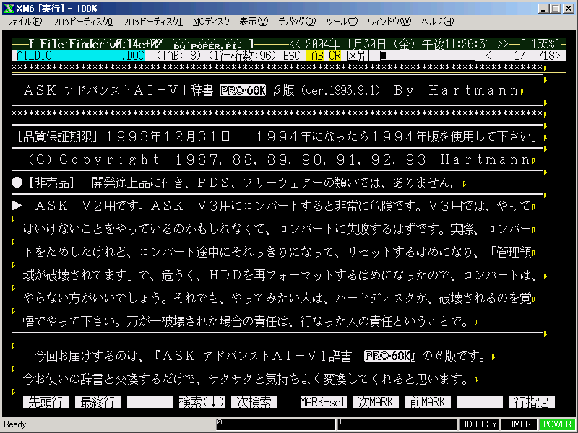Maximize the XM6 window
Viewport: 578px width, 433px height.
coord(554,8)
